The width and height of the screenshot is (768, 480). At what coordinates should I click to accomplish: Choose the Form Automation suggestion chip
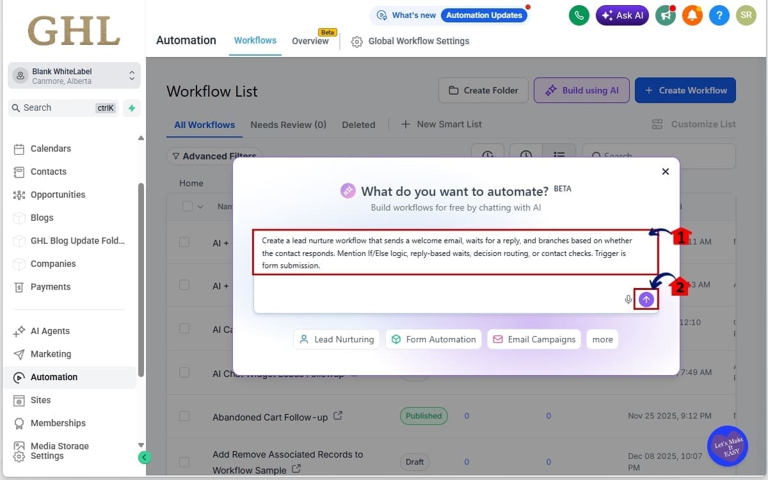click(434, 339)
